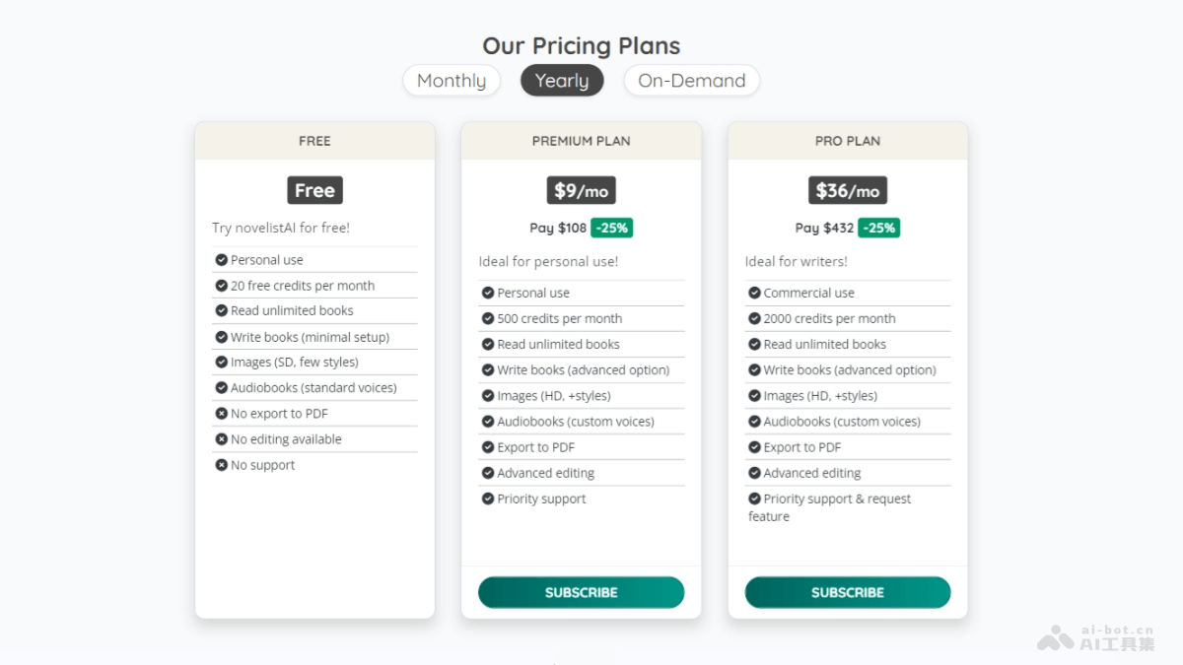Click the X icon beside No support
Viewport: 1183px width, 665px height.
(x=222, y=465)
